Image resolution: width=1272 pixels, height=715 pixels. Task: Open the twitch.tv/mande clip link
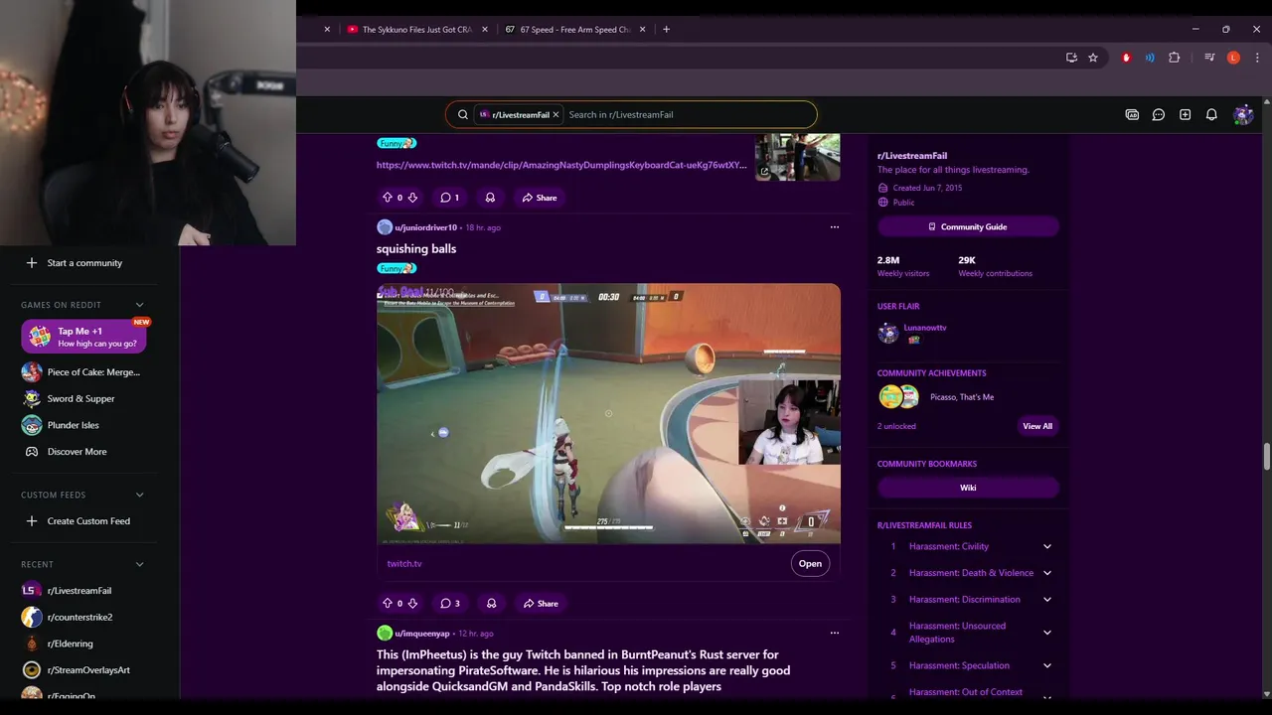[x=561, y=165]
